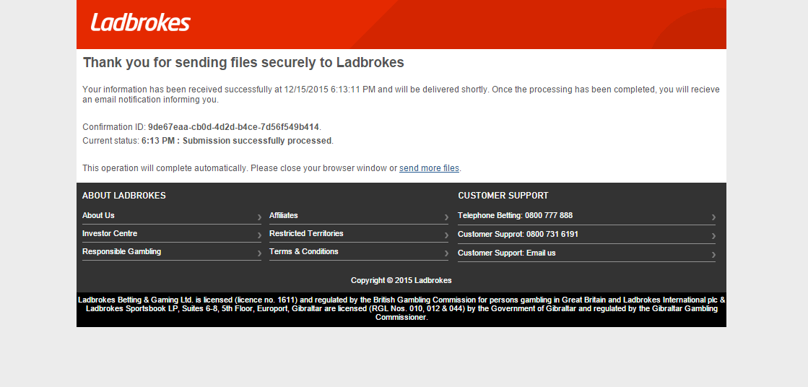Click the chevron beside Terms & Conditions

click(x=446, y=253)
